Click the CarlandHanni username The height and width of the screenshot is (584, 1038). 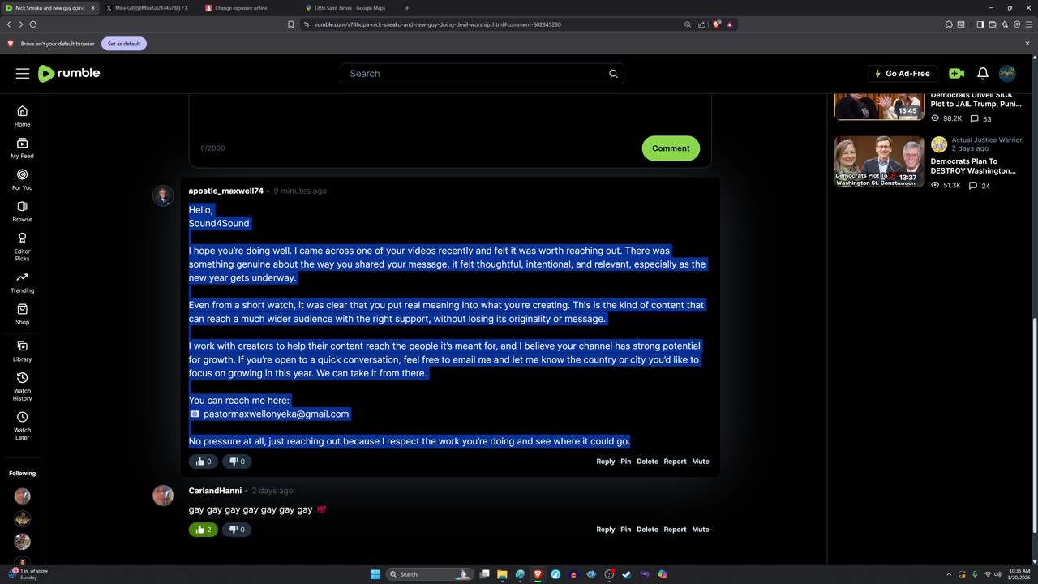click(x=215, y=491)
